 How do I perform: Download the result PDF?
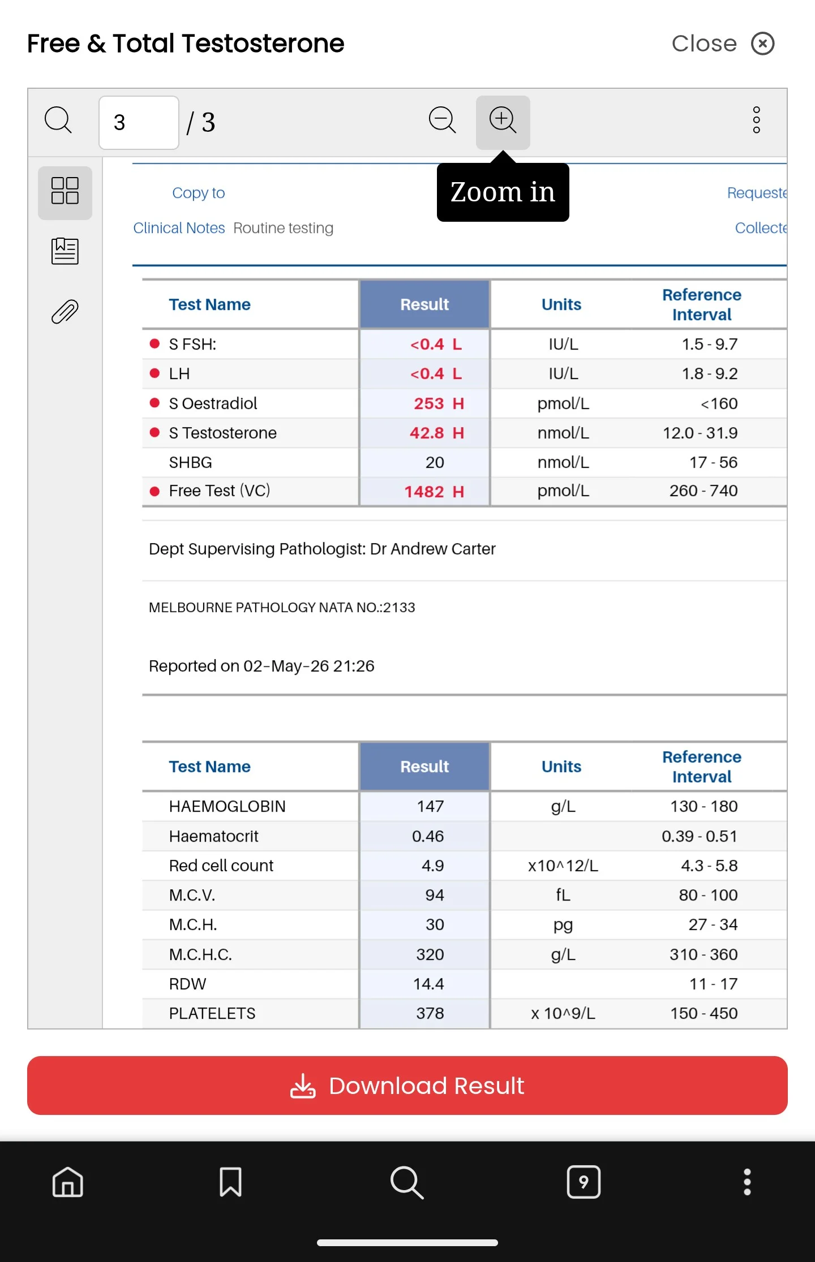click(x=407, y=1085)
